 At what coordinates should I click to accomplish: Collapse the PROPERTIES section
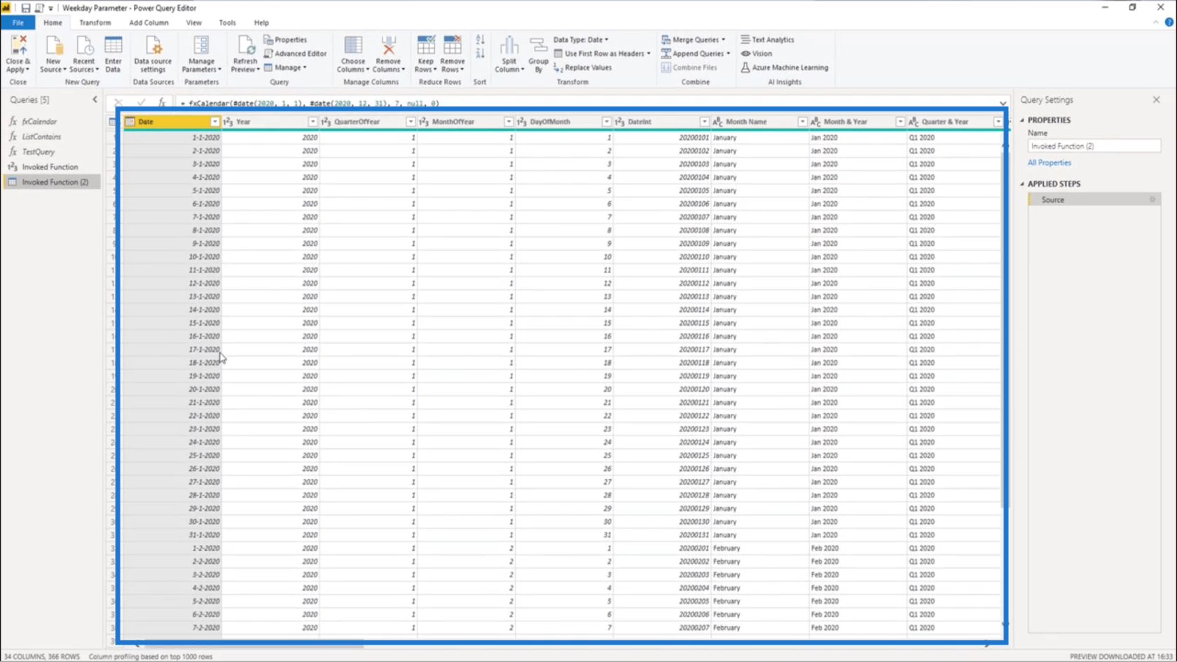coord(1022,120)
